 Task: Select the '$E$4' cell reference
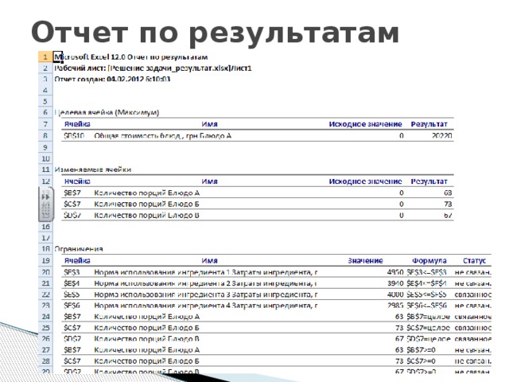[x=72, y=283]
